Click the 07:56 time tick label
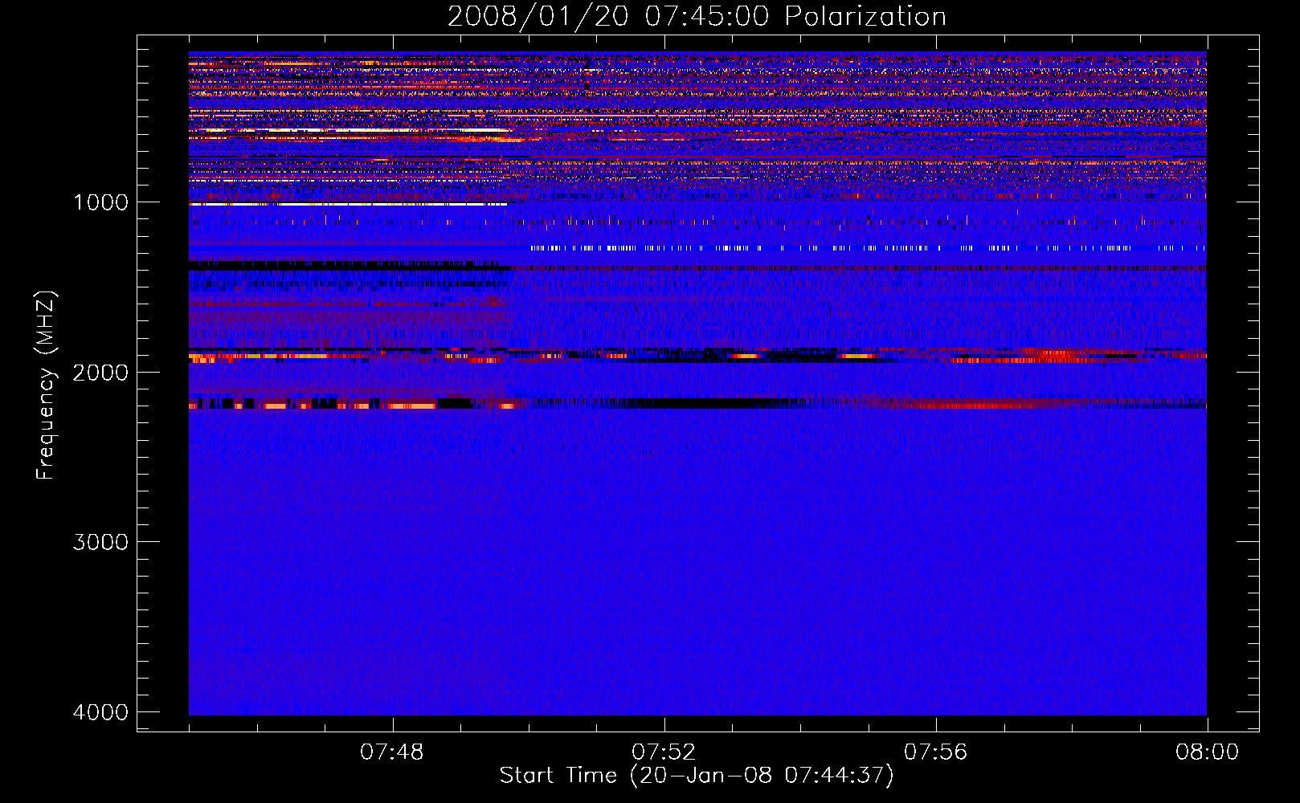 click(x=936, y=752)
